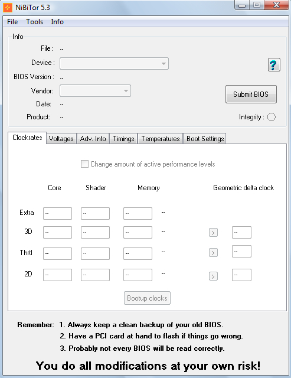Click the Extra Memory clock field
This screenshot has height=378, width=291.
tap(138, 213)
